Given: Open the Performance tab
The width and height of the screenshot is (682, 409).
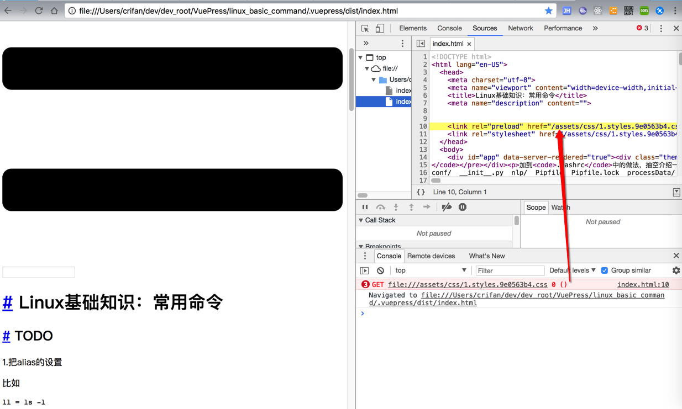Looking at the screenshot, I should pos(563,28).
